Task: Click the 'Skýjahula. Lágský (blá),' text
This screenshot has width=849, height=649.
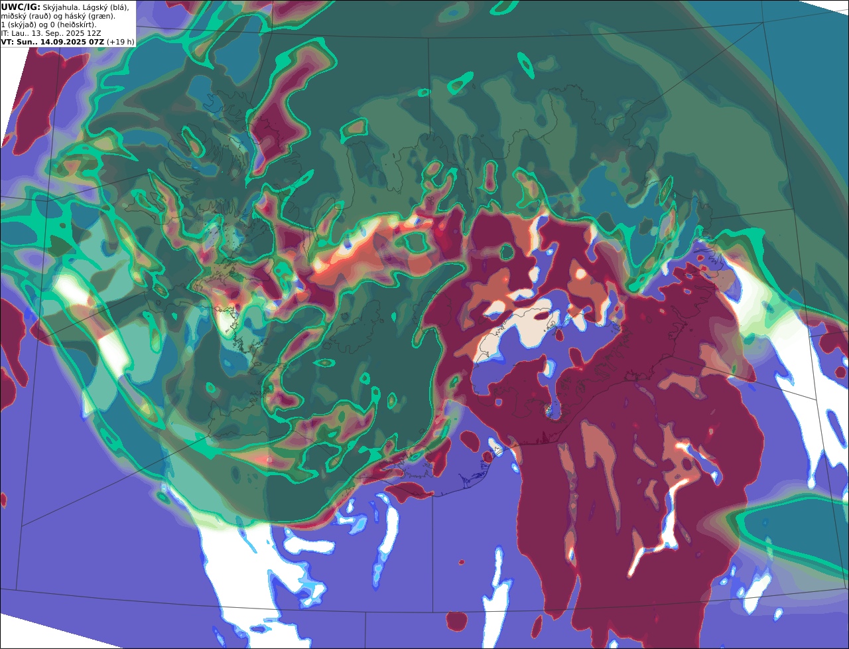Action: [x=86, y=7]
